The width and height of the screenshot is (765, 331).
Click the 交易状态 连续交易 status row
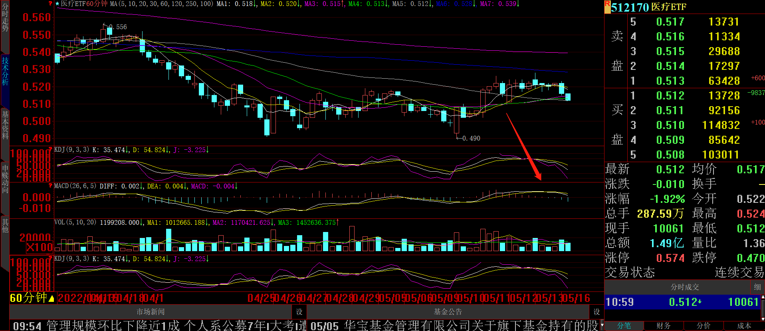684,273
